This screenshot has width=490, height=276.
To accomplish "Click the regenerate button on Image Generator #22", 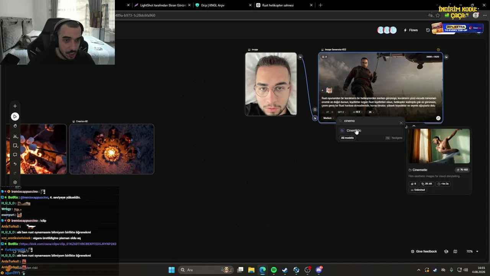I will 438,118.
